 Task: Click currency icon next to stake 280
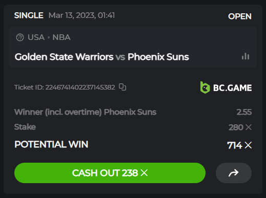249,127
